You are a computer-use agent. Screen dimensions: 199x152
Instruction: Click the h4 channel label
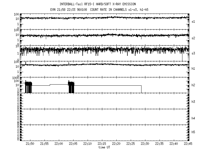point(193,118)
